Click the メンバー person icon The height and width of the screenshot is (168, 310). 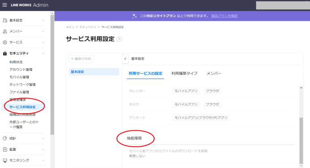tap(5, 31)
